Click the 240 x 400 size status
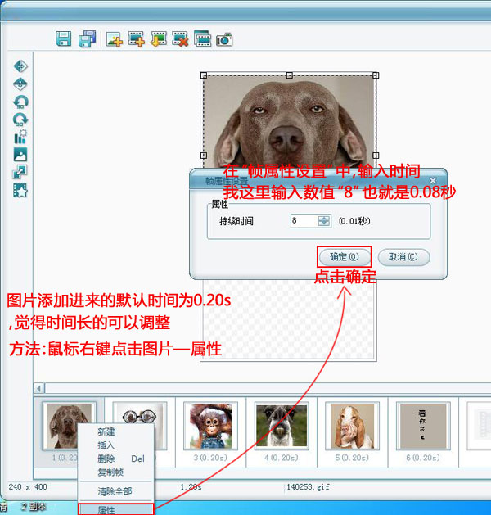491x515 pixels. point(28,487)
